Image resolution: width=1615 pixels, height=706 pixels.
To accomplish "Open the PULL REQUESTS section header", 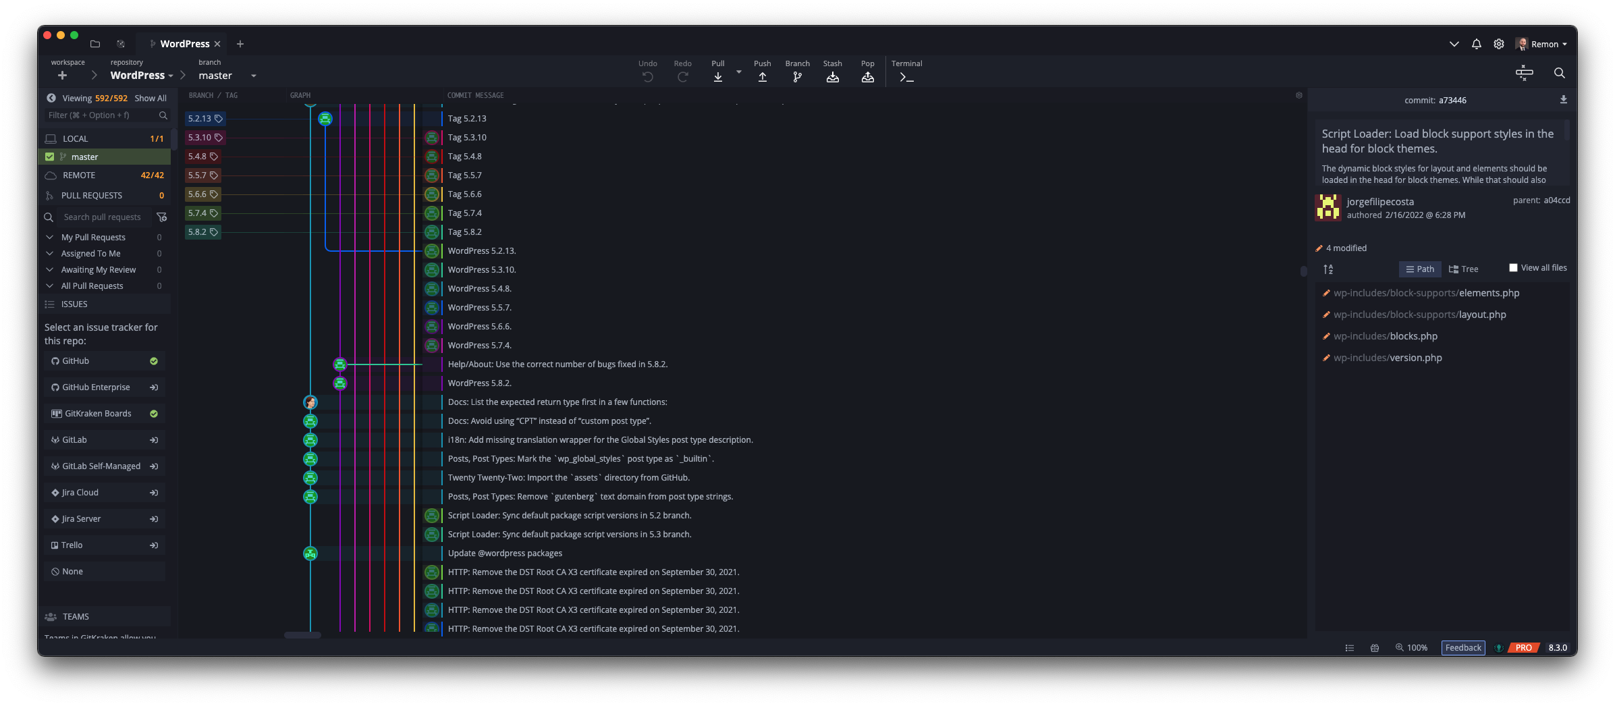I will pyautogui.click(x=105, y=196).
